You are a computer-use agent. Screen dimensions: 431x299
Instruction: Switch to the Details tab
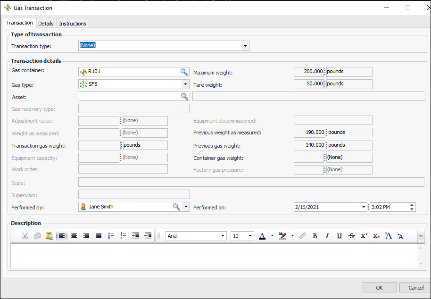tap(46, 24)
